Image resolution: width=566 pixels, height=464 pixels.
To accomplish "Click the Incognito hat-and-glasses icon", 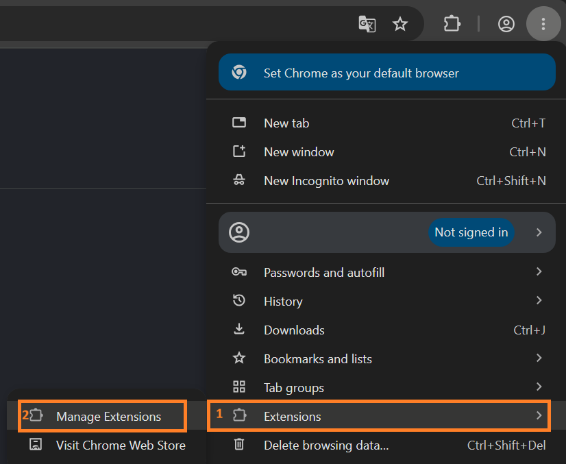I will tap(239, 180).
